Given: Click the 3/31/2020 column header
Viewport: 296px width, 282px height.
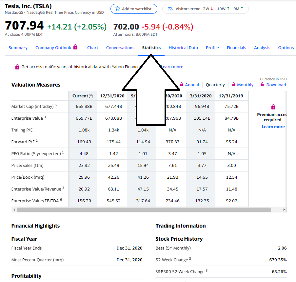Looking at the screenshot, I should (x=201, y=96).
